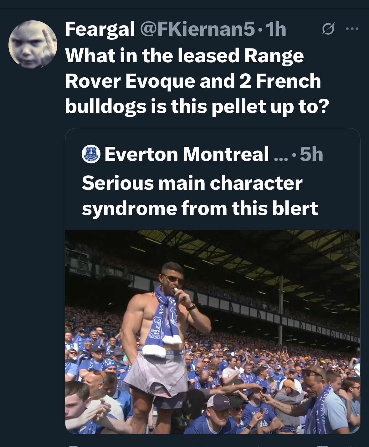
Task: Open the Everton Montreal account name
Action: [187, 154]
